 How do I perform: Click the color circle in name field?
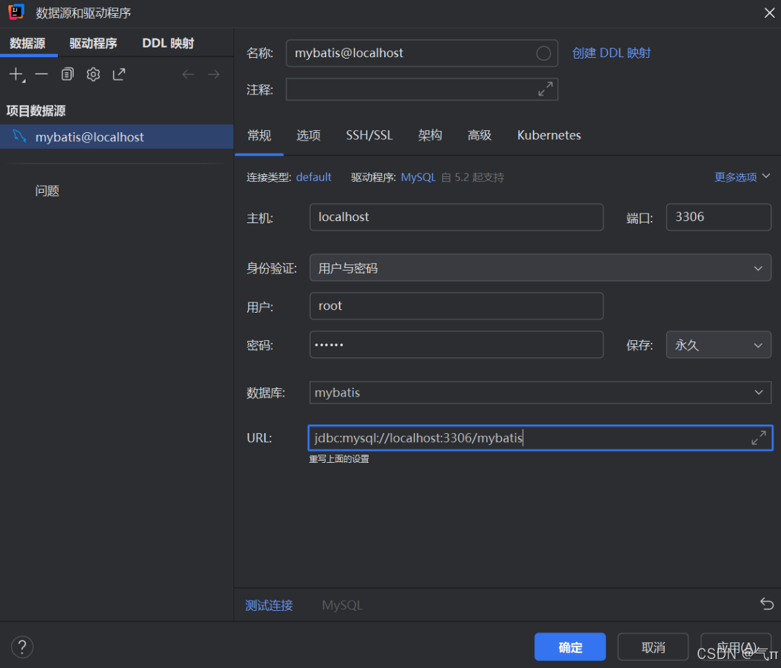[x=543, y=53]
